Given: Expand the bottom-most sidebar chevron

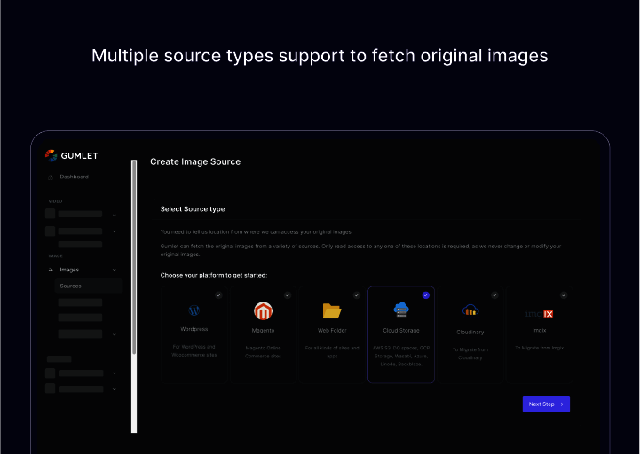Looking at the screenshot, I should pyautogui.click(x=114, y=388).
